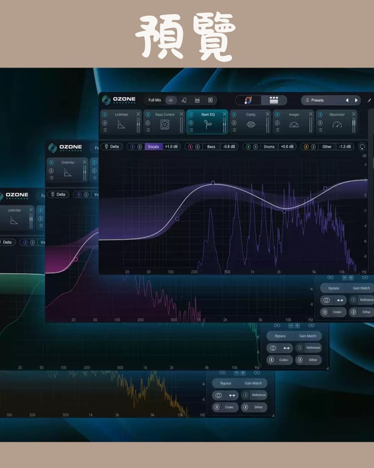Open the Stem EQ module preset list icon
Image resolution: width=374 pixels, height=468 pixels.
pos(191,130)
